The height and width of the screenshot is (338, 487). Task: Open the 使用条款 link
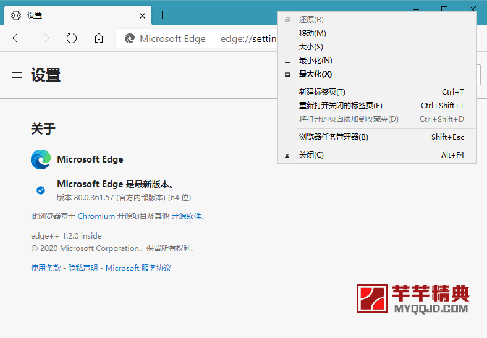(x=46, y=268)
